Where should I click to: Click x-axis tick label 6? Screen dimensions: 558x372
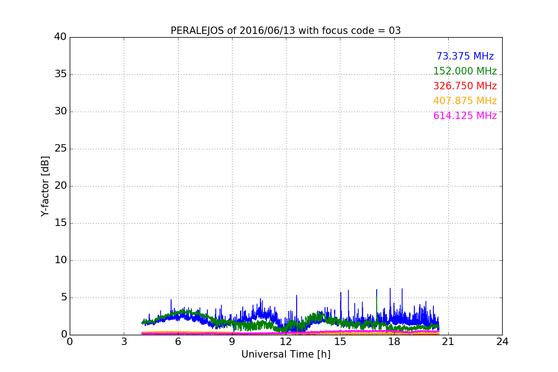pyautogui.click(x=178, y=342)
